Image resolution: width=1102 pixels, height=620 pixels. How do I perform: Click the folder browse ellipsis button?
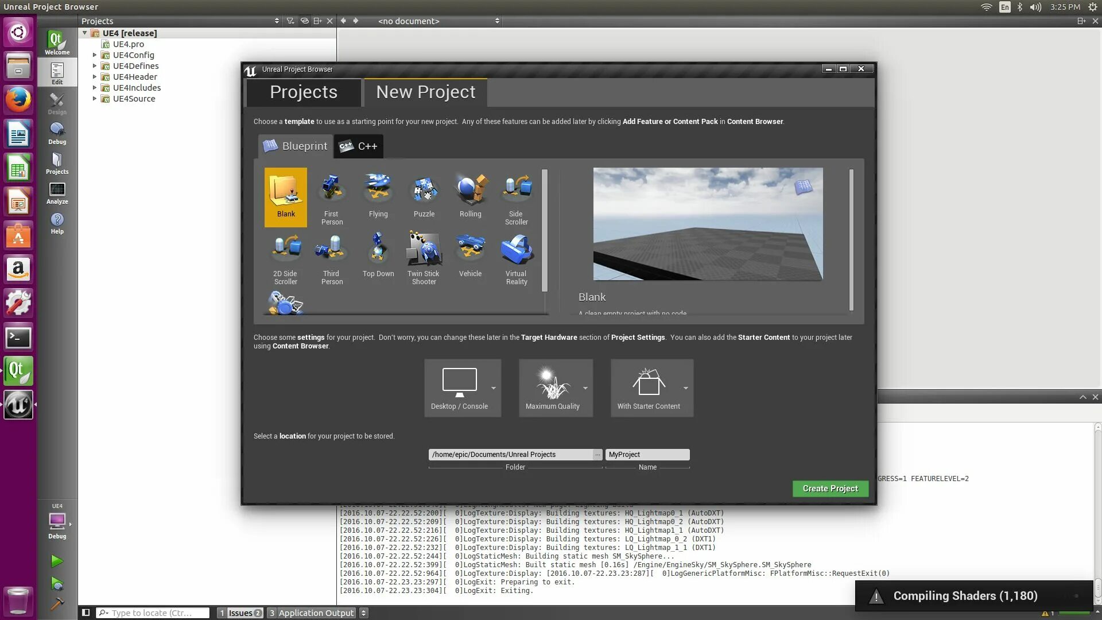point(597,455)
